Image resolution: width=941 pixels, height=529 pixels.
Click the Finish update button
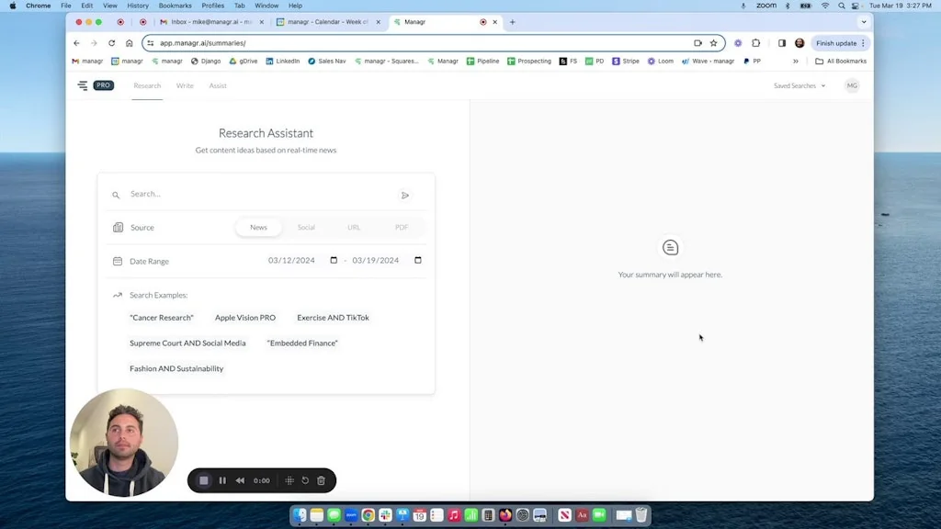[835, 42]
